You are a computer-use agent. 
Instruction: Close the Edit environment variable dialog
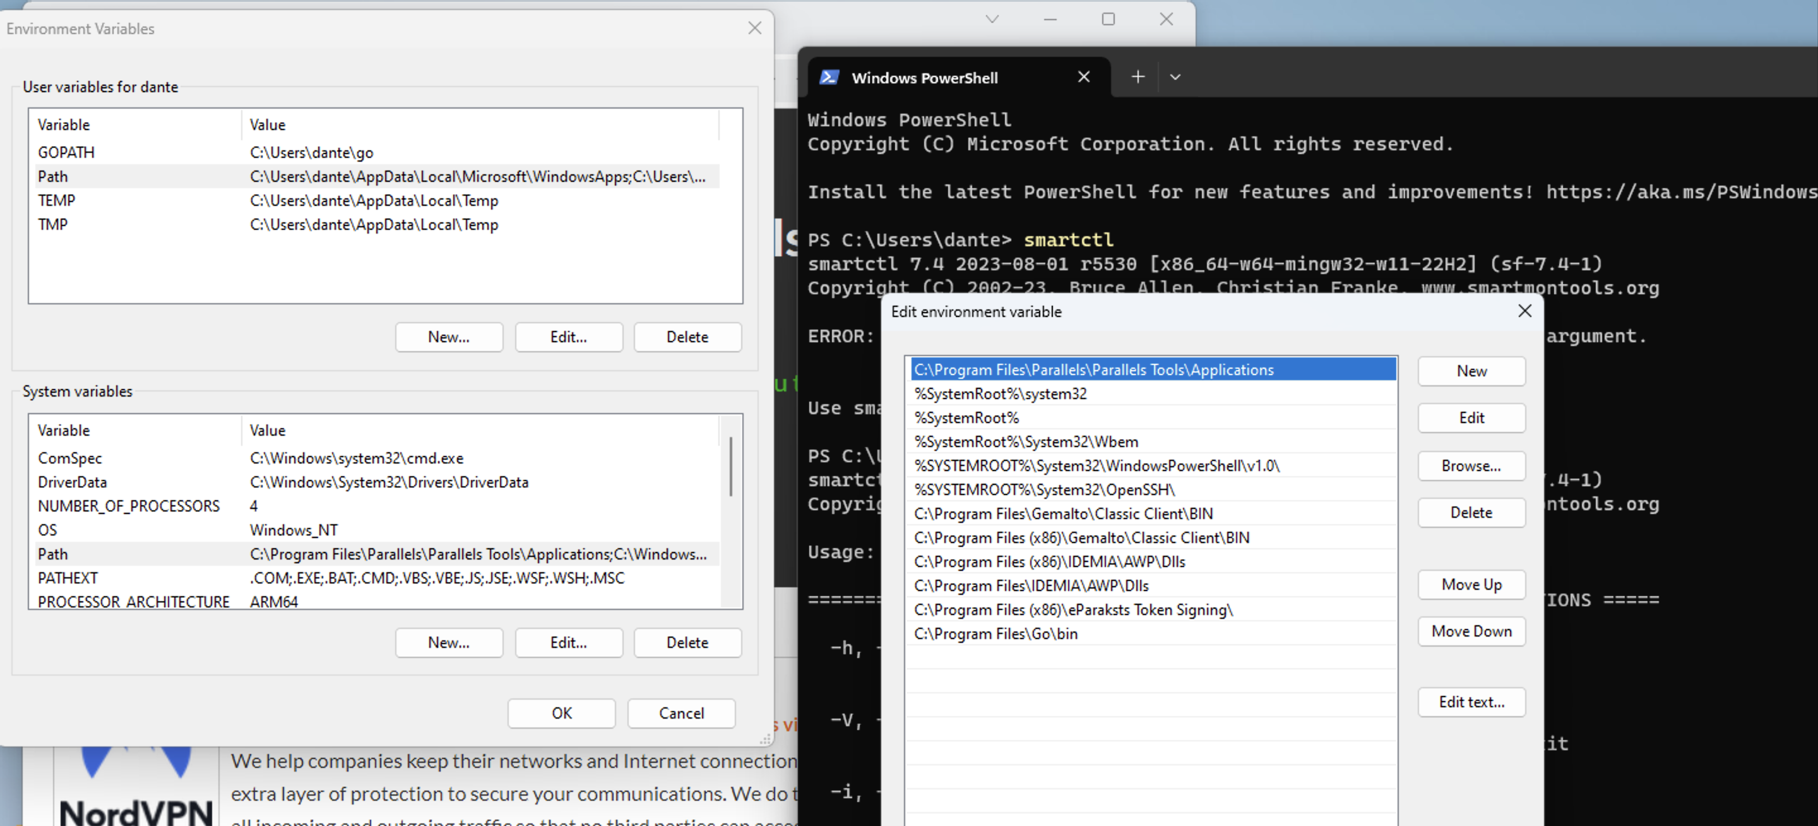click(x=1524, y=311)
